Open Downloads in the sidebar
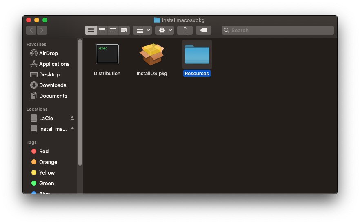Image resolution: width=360 pixels, height=224 pixels. (53, 85)
